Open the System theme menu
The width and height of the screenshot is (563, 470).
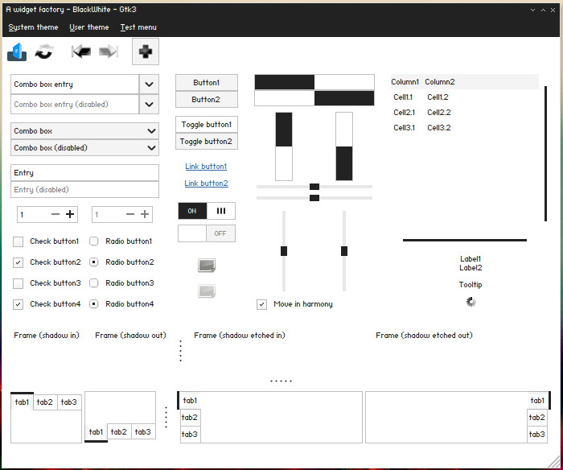(x=33, y=27)
